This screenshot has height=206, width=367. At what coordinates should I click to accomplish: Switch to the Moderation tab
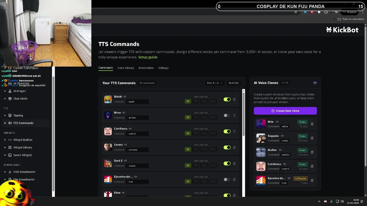(x=146, y=68)
